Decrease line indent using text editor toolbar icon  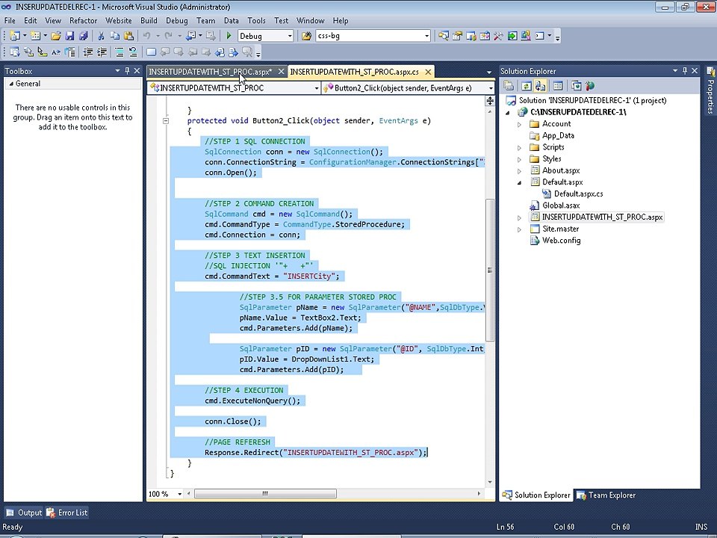click(88, 52)
